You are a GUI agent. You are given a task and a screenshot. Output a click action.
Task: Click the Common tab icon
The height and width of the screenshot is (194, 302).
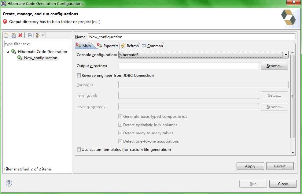click(144, 46)
